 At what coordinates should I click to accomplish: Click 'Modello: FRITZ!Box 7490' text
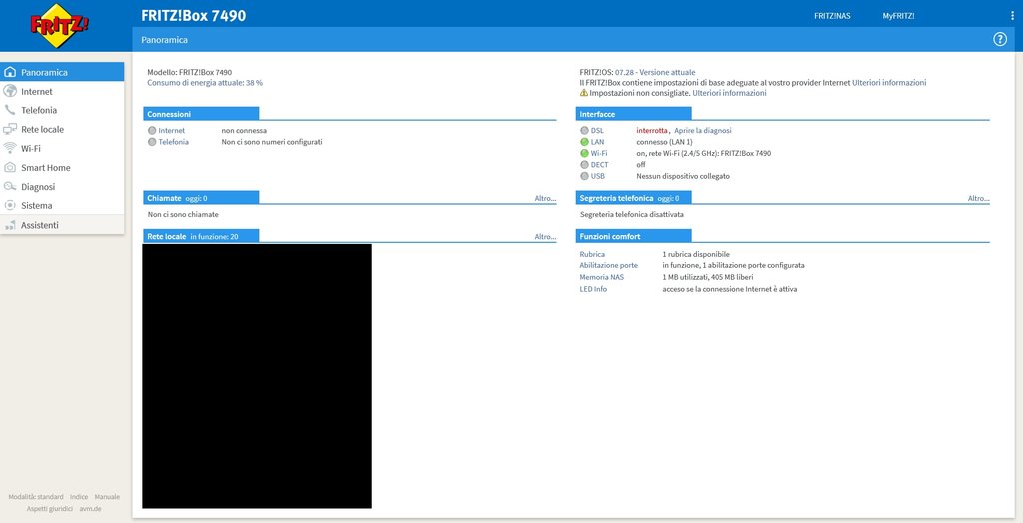[189, 73]
